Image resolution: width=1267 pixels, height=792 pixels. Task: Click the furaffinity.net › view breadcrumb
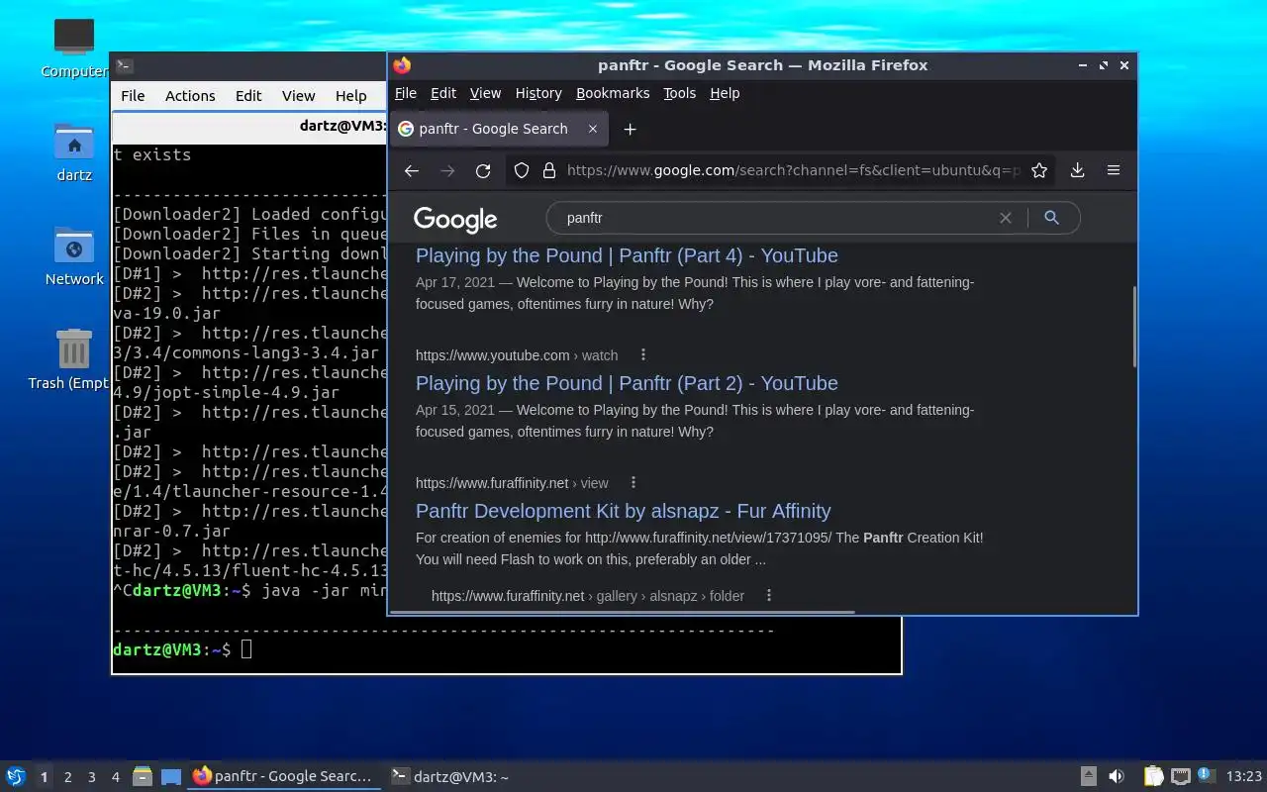pyautogui.click(x=512, y=483)
